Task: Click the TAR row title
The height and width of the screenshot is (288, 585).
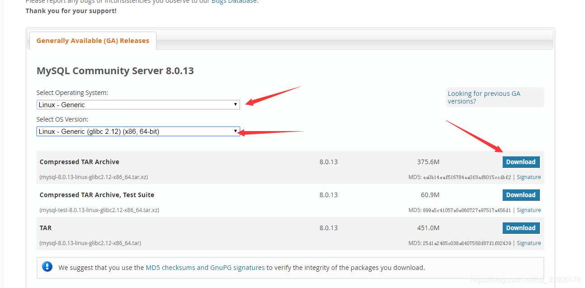Action: pyautogui.click(x=46, y=228)
